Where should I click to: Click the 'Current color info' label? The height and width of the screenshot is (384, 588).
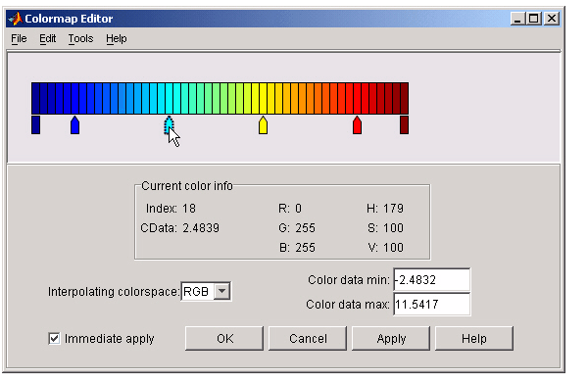187,186
